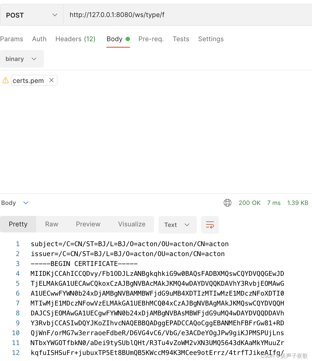Click response line starting with kqfuISHSuFr+jubux

click(157, 353)
